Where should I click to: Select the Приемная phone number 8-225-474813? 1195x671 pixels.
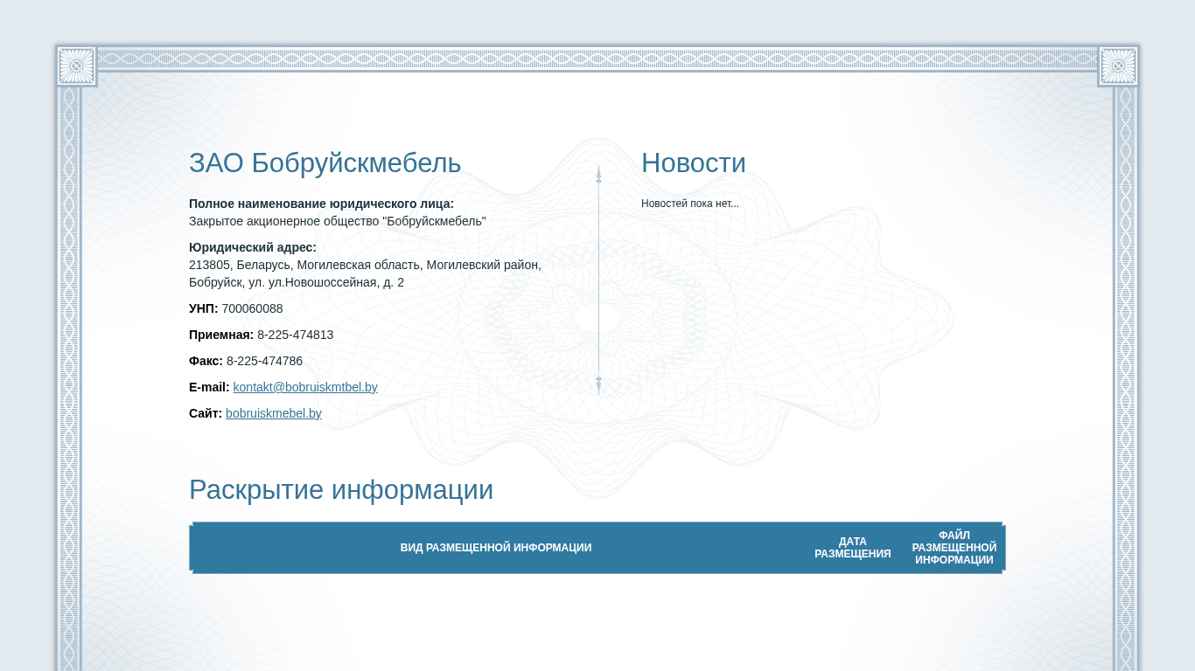click(x=295, y=335)
